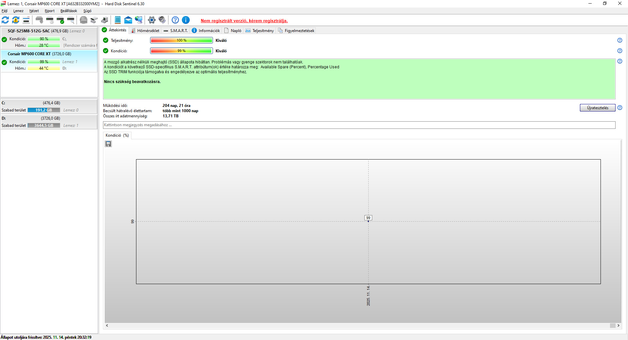
Task: Open the Nézet menu
Action: tap(34, 11)
